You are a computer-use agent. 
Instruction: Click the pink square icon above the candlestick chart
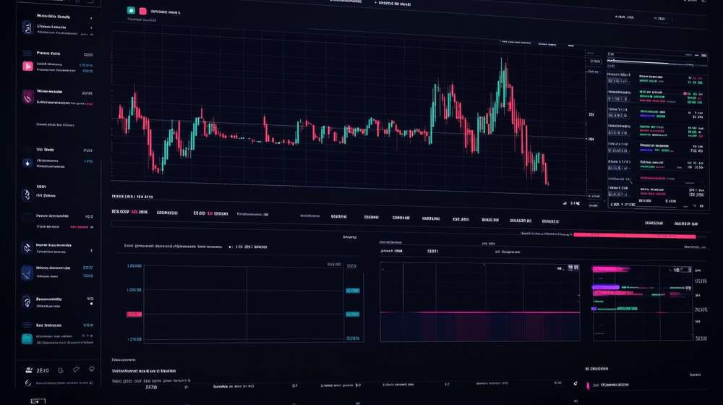pyautogui.click(x=142, y=11)
